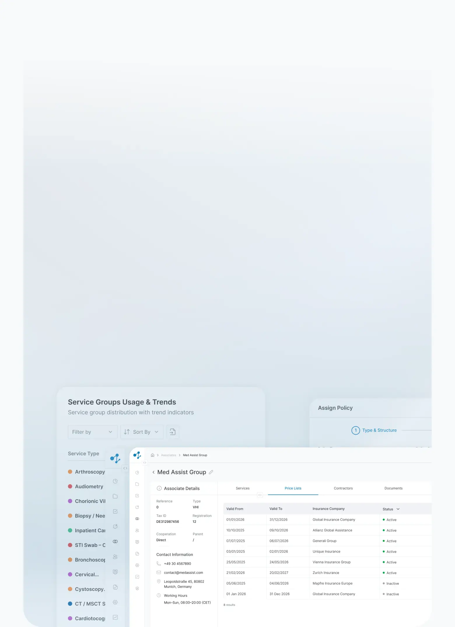Click the orange dot beside Arthroscopy

tap(70, 472)
